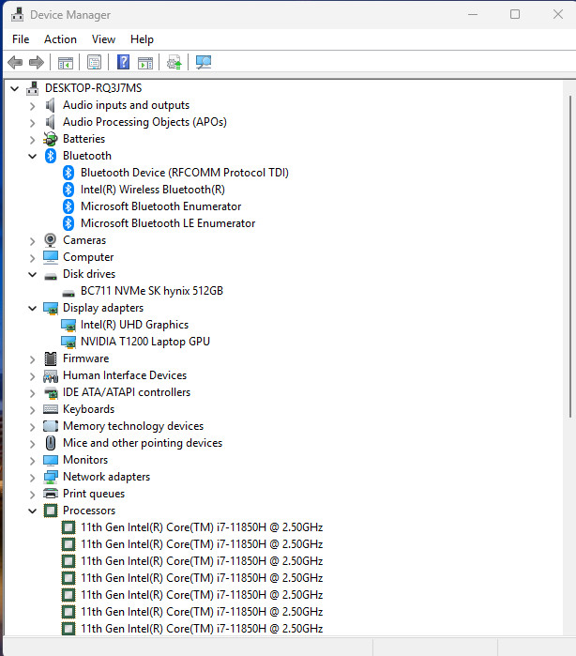Expand Audio inputs and outputs category
The image size is (576, 656).
pos(32,106)
